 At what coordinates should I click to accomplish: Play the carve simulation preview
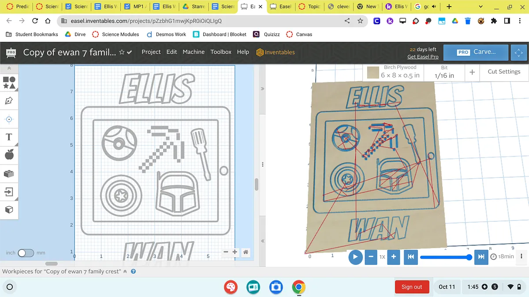(x=355, y=257)
